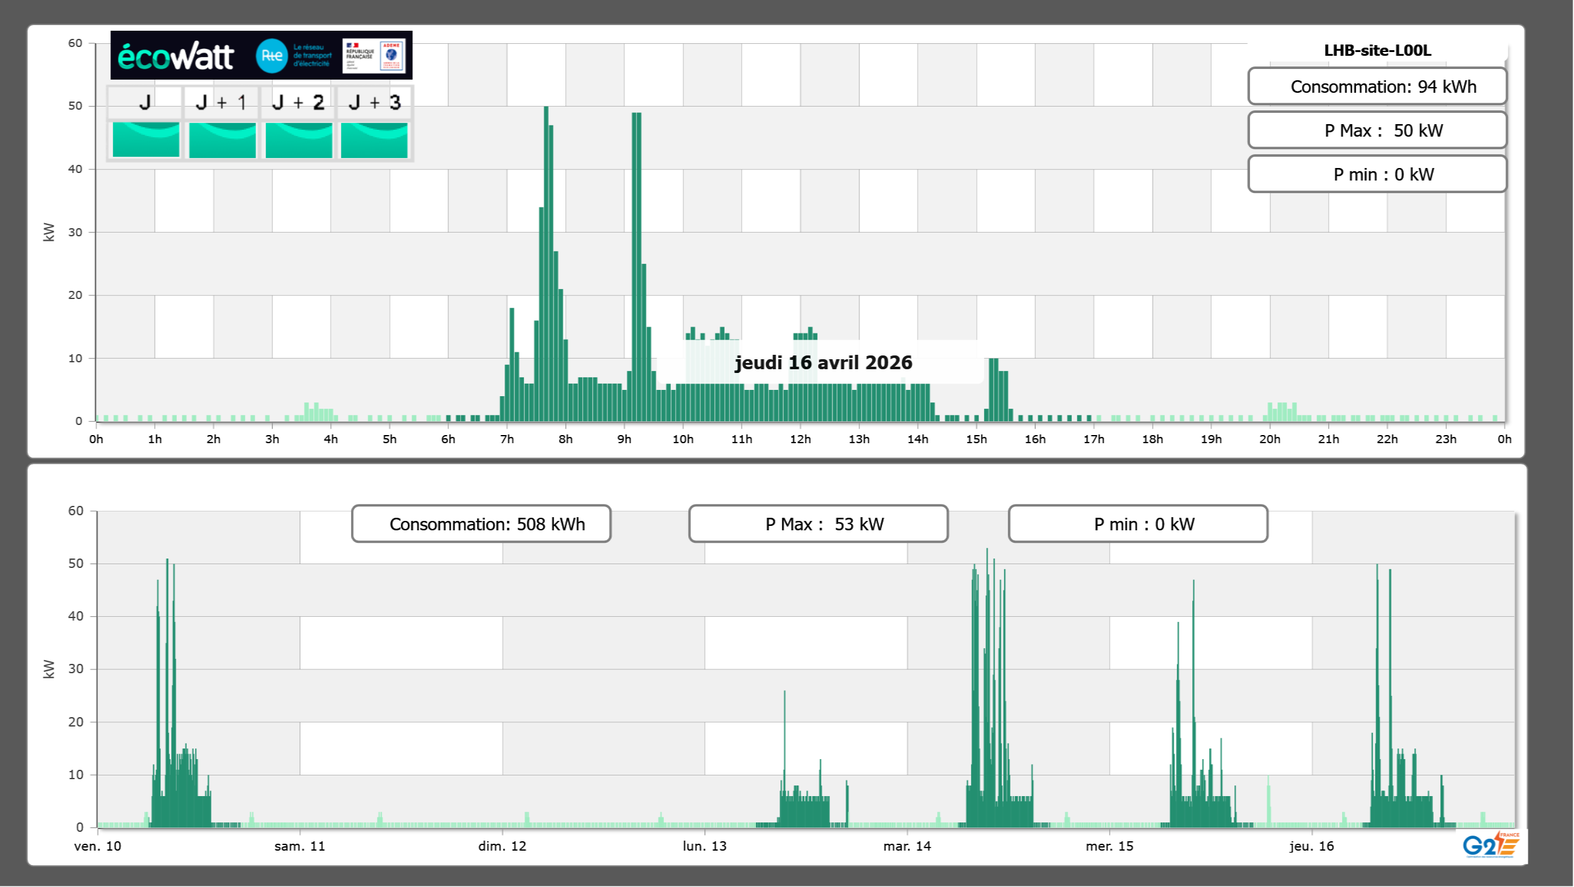Click the Rte circular logo
This screenshot has width=1574, height=887.
click(271, 56)
